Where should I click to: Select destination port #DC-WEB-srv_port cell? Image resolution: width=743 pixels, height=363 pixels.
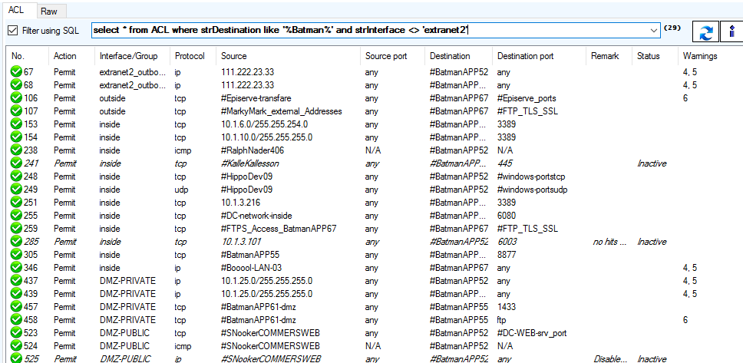(x=532, y=332)
